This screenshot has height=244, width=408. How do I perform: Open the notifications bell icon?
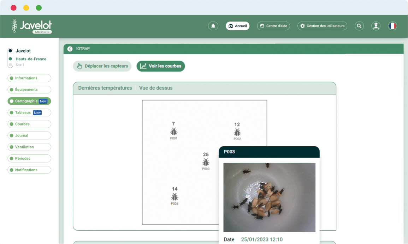point(213,26)
